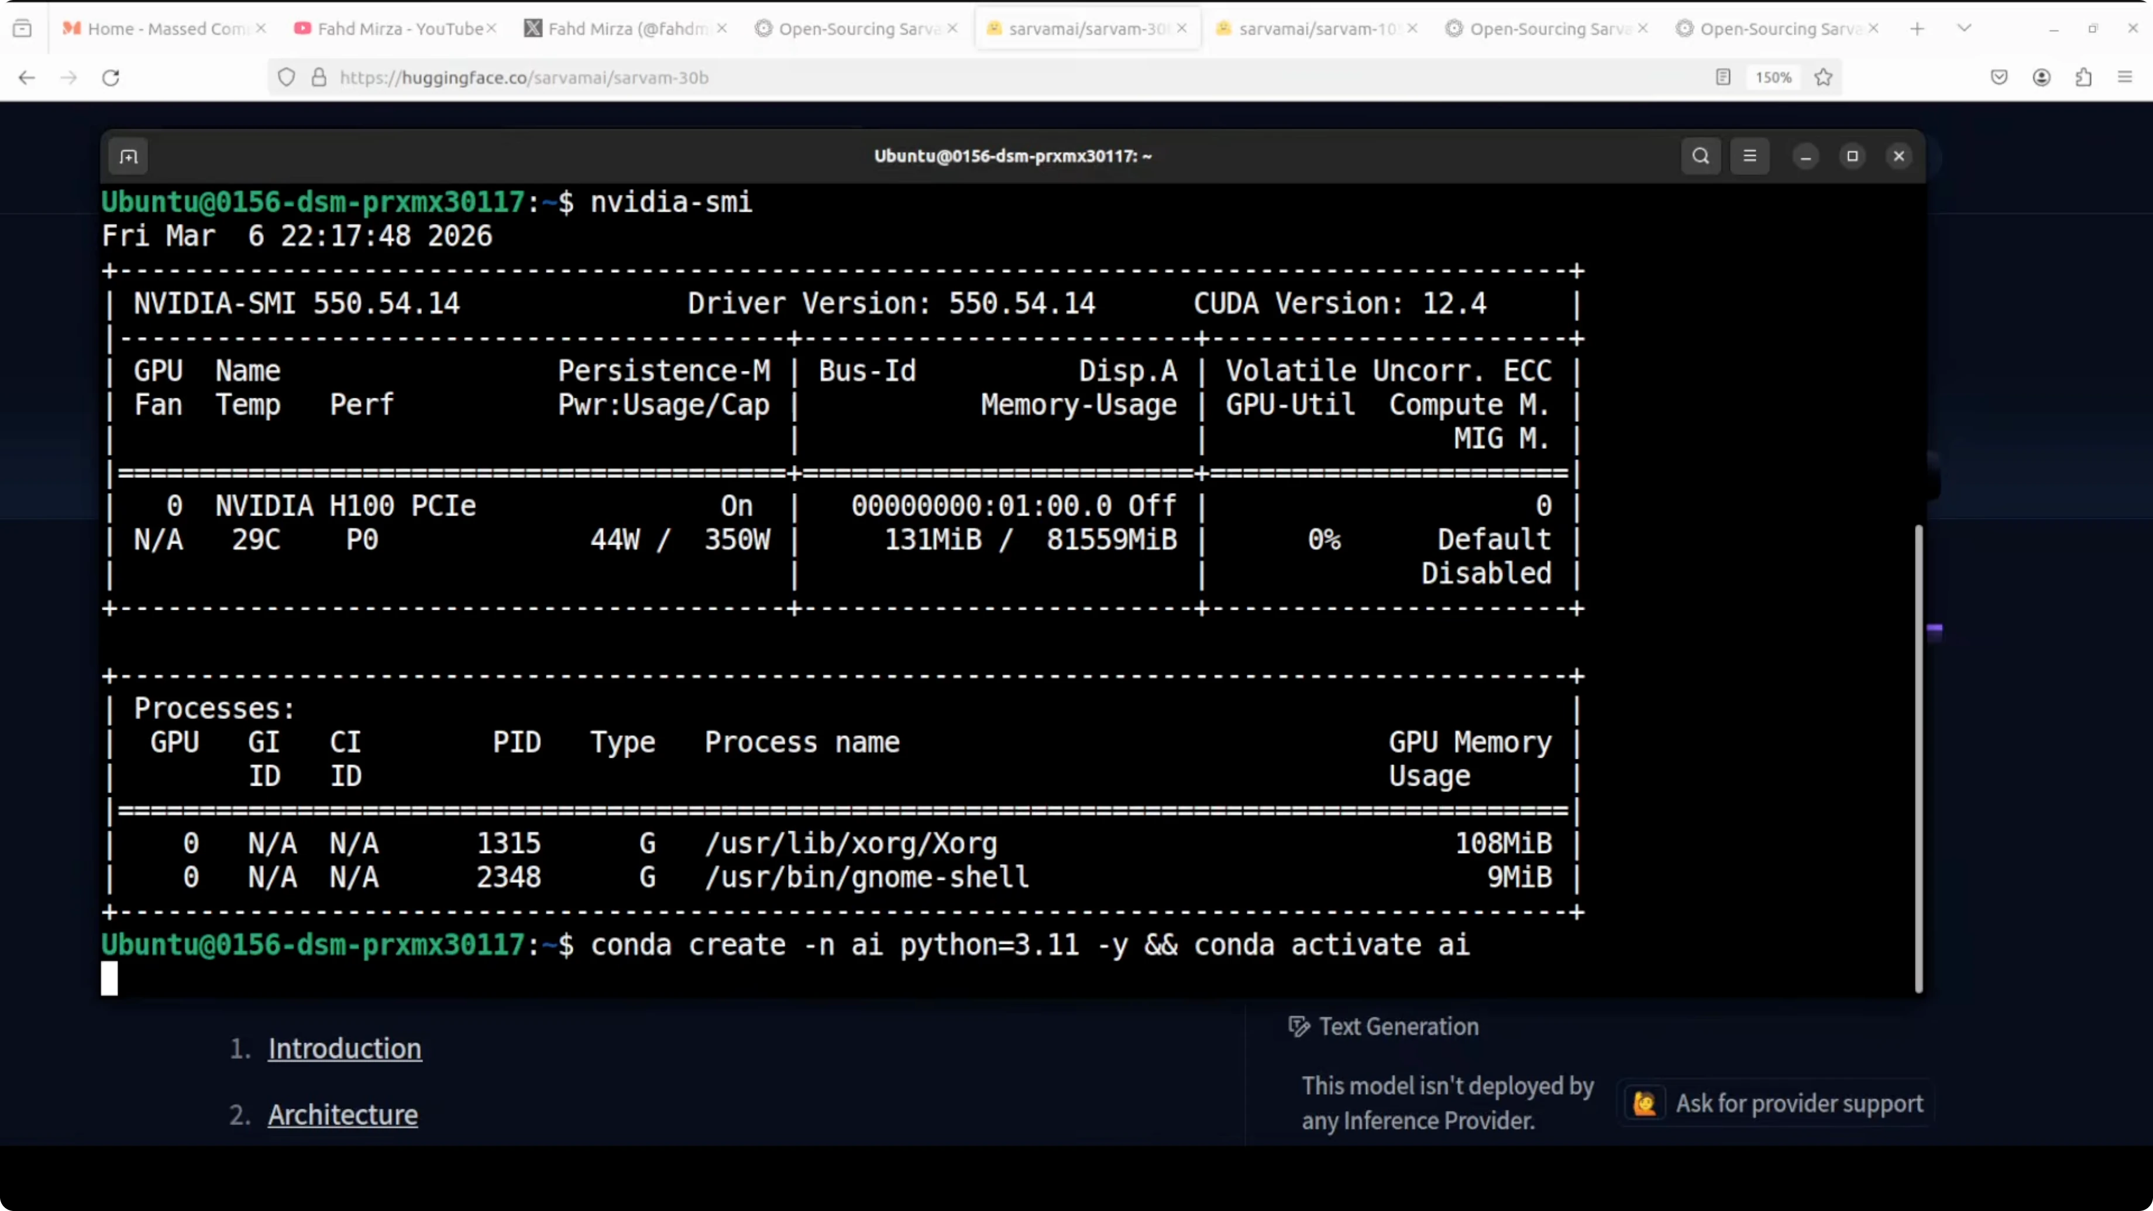The width and height of the screenshot is (2153, 1211).
Task: Open the Pocket save icon
Action: 1999,78
